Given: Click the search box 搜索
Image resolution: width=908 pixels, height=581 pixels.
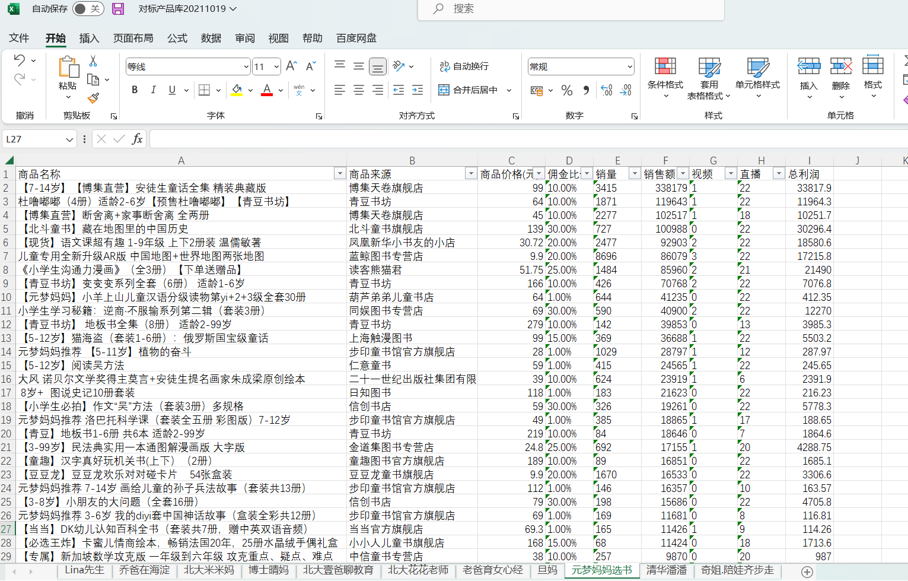Looking at the screenshot, I should coord(571,9).
